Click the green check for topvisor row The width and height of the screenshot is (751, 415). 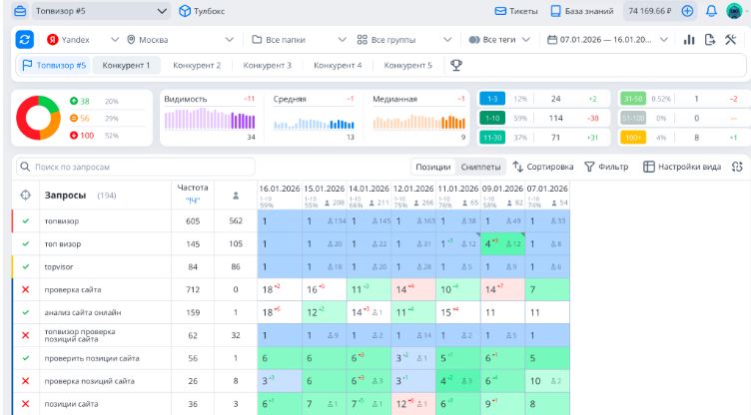pos(26,266)
